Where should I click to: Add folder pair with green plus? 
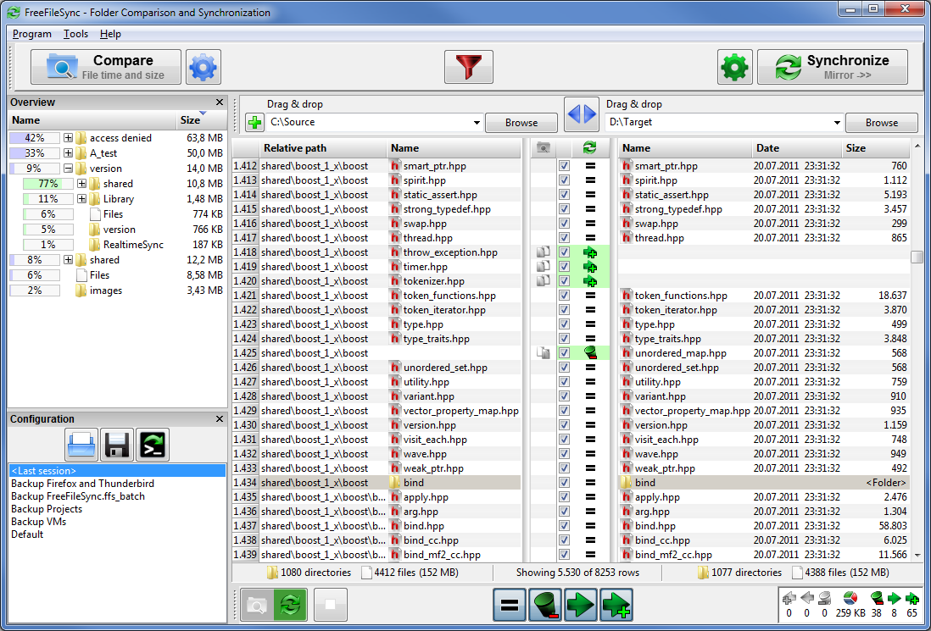254,123
